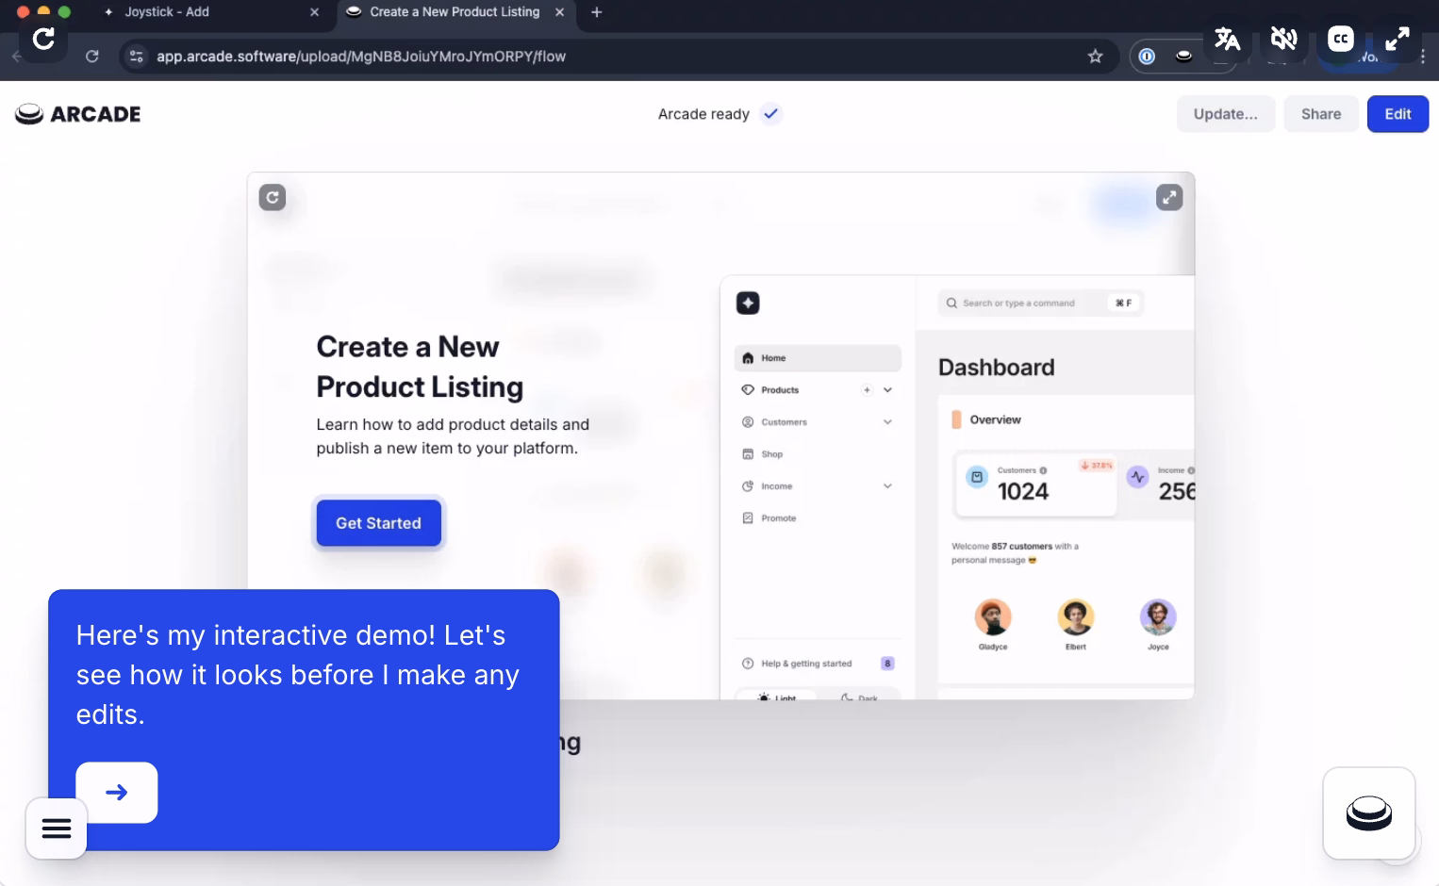Click the Get Started button
Screen dimensions: 1439x886
tap(378, 523)
